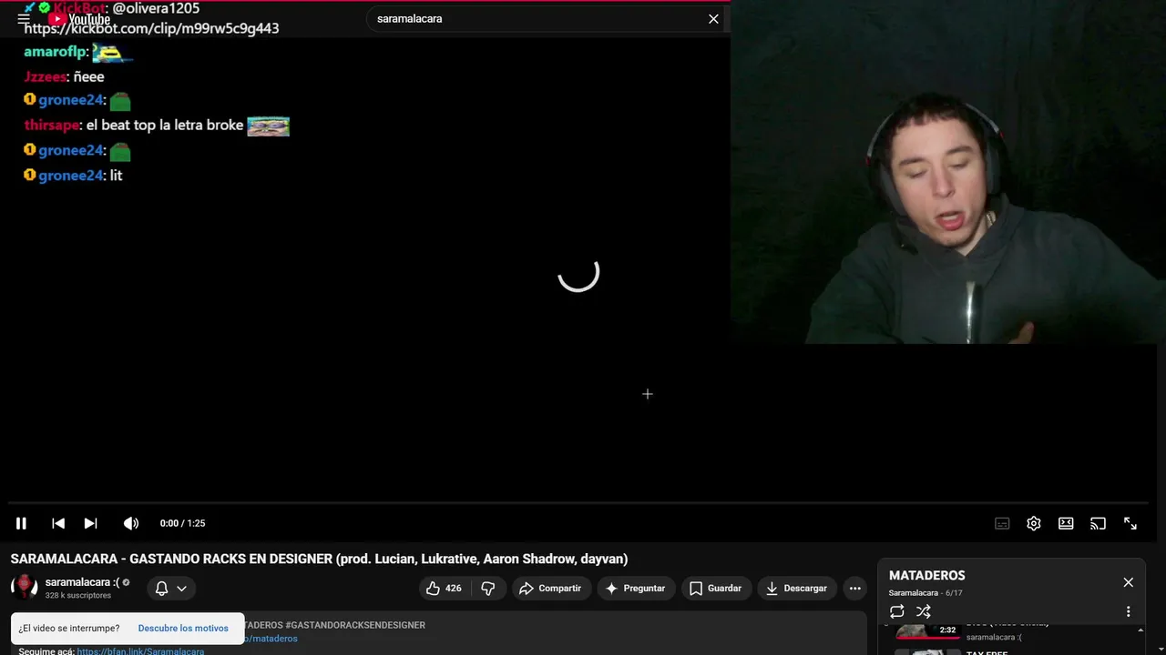
Task: Switch to theater mode
Action: coord(1066,523)
